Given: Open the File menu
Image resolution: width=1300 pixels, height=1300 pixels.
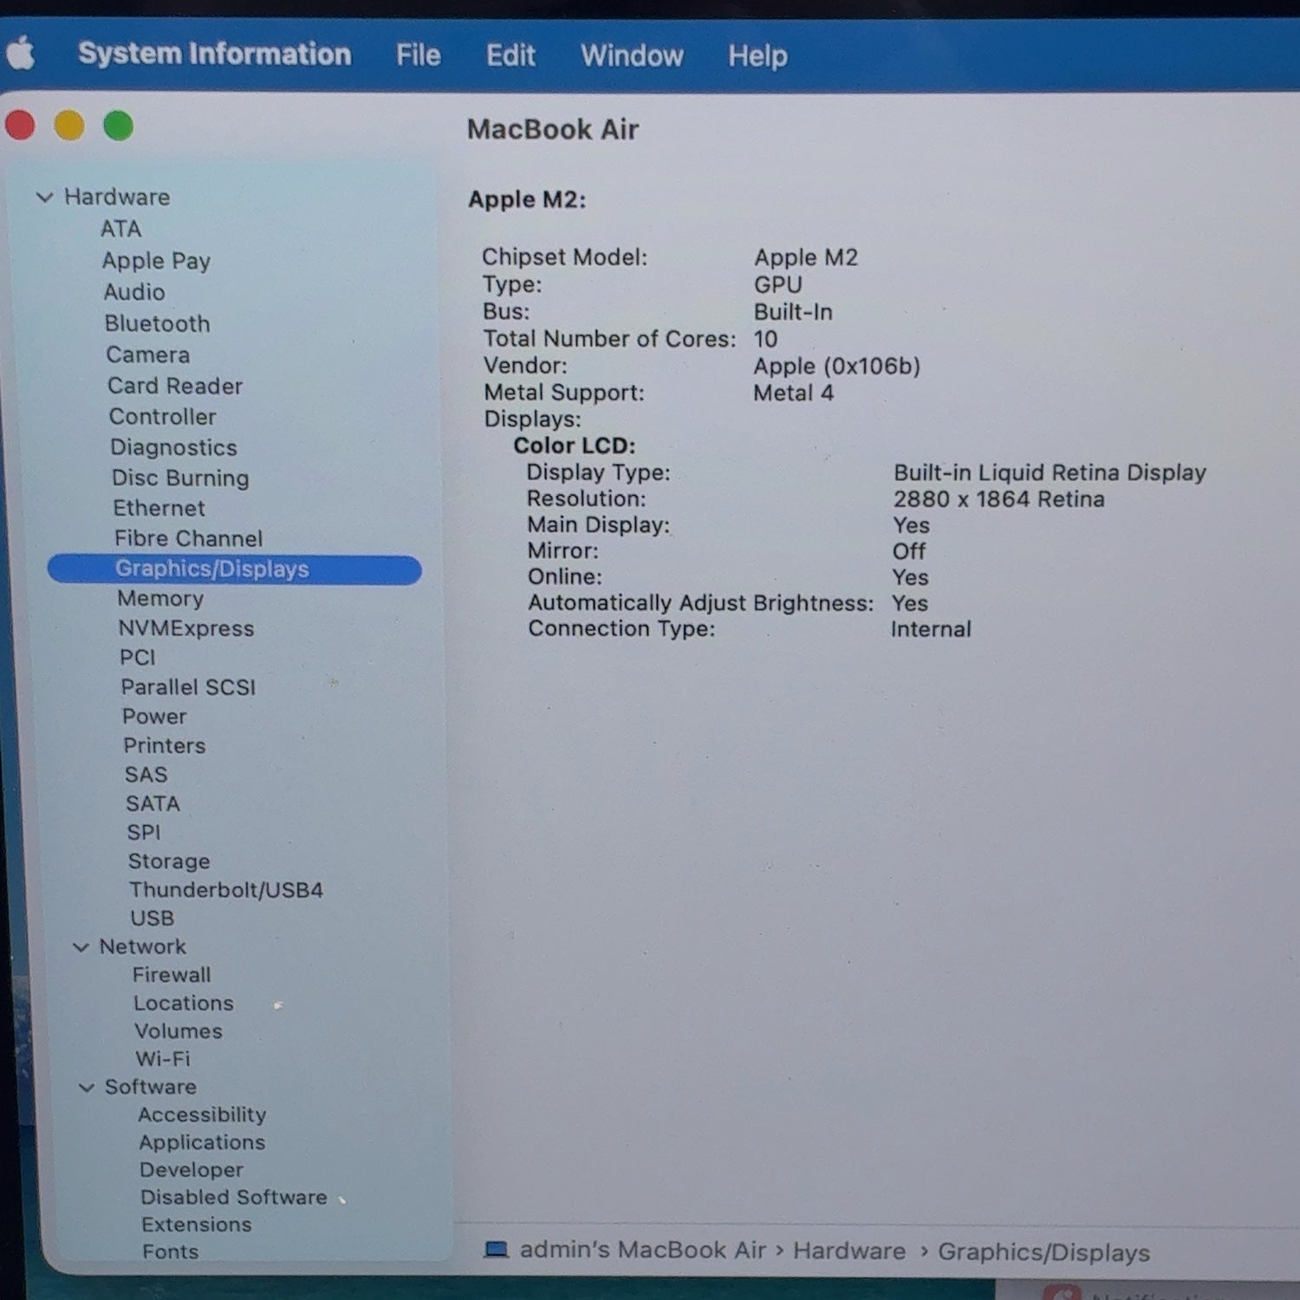Looking at the screenshot, I should pyautogui.click(x=419, y=55).
